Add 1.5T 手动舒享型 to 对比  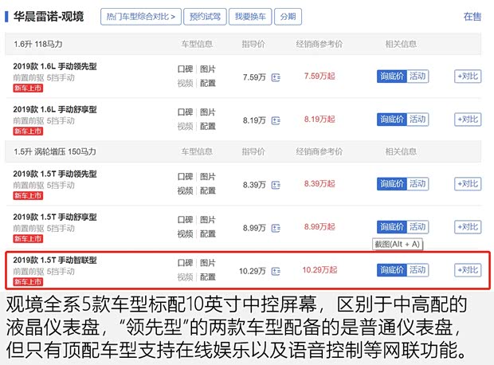point(468,227)
